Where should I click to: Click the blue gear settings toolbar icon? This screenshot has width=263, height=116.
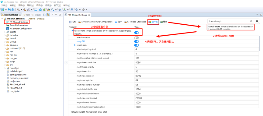(40, 10)
